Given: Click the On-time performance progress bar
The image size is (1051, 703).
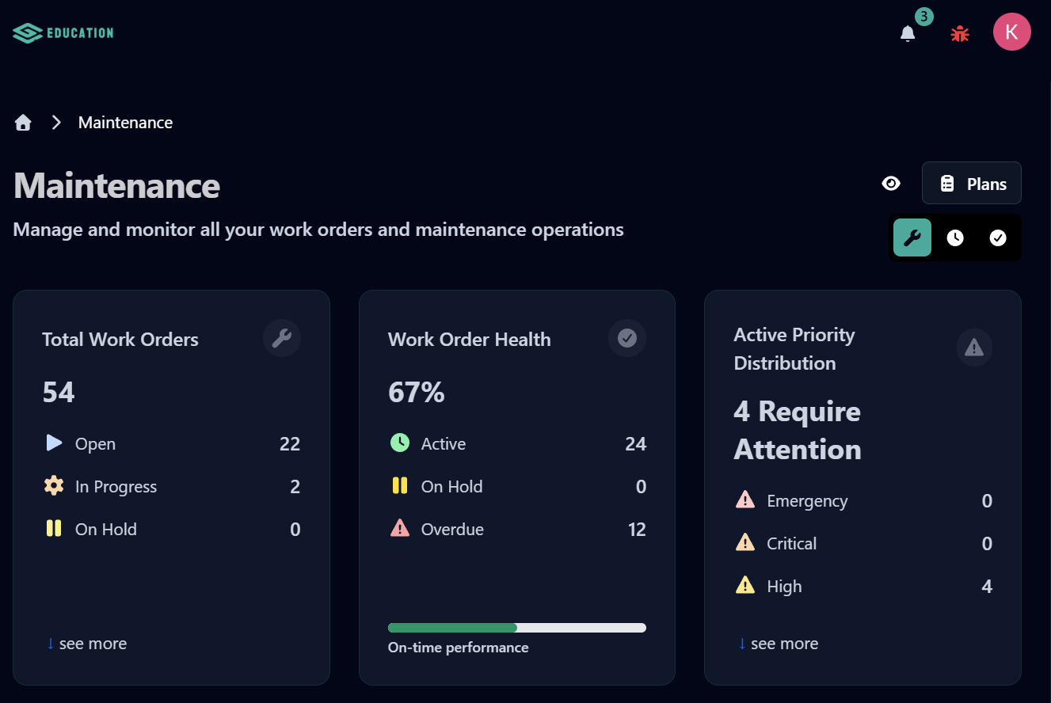Looking at the screenshot, I should click(x=517, y=628).
